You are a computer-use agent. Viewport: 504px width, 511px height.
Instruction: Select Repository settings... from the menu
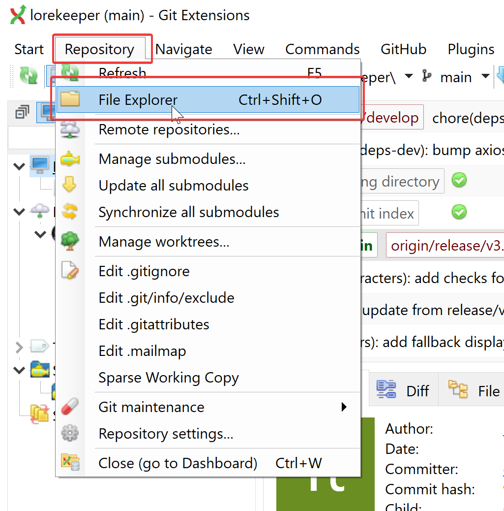[x=166, y=434]
